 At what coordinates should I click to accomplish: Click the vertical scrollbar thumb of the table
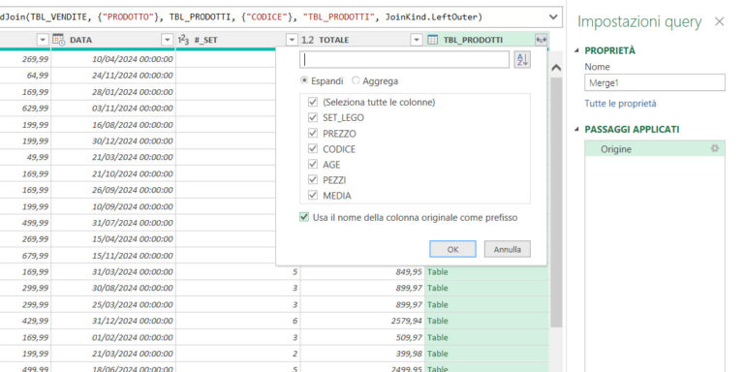556,201
